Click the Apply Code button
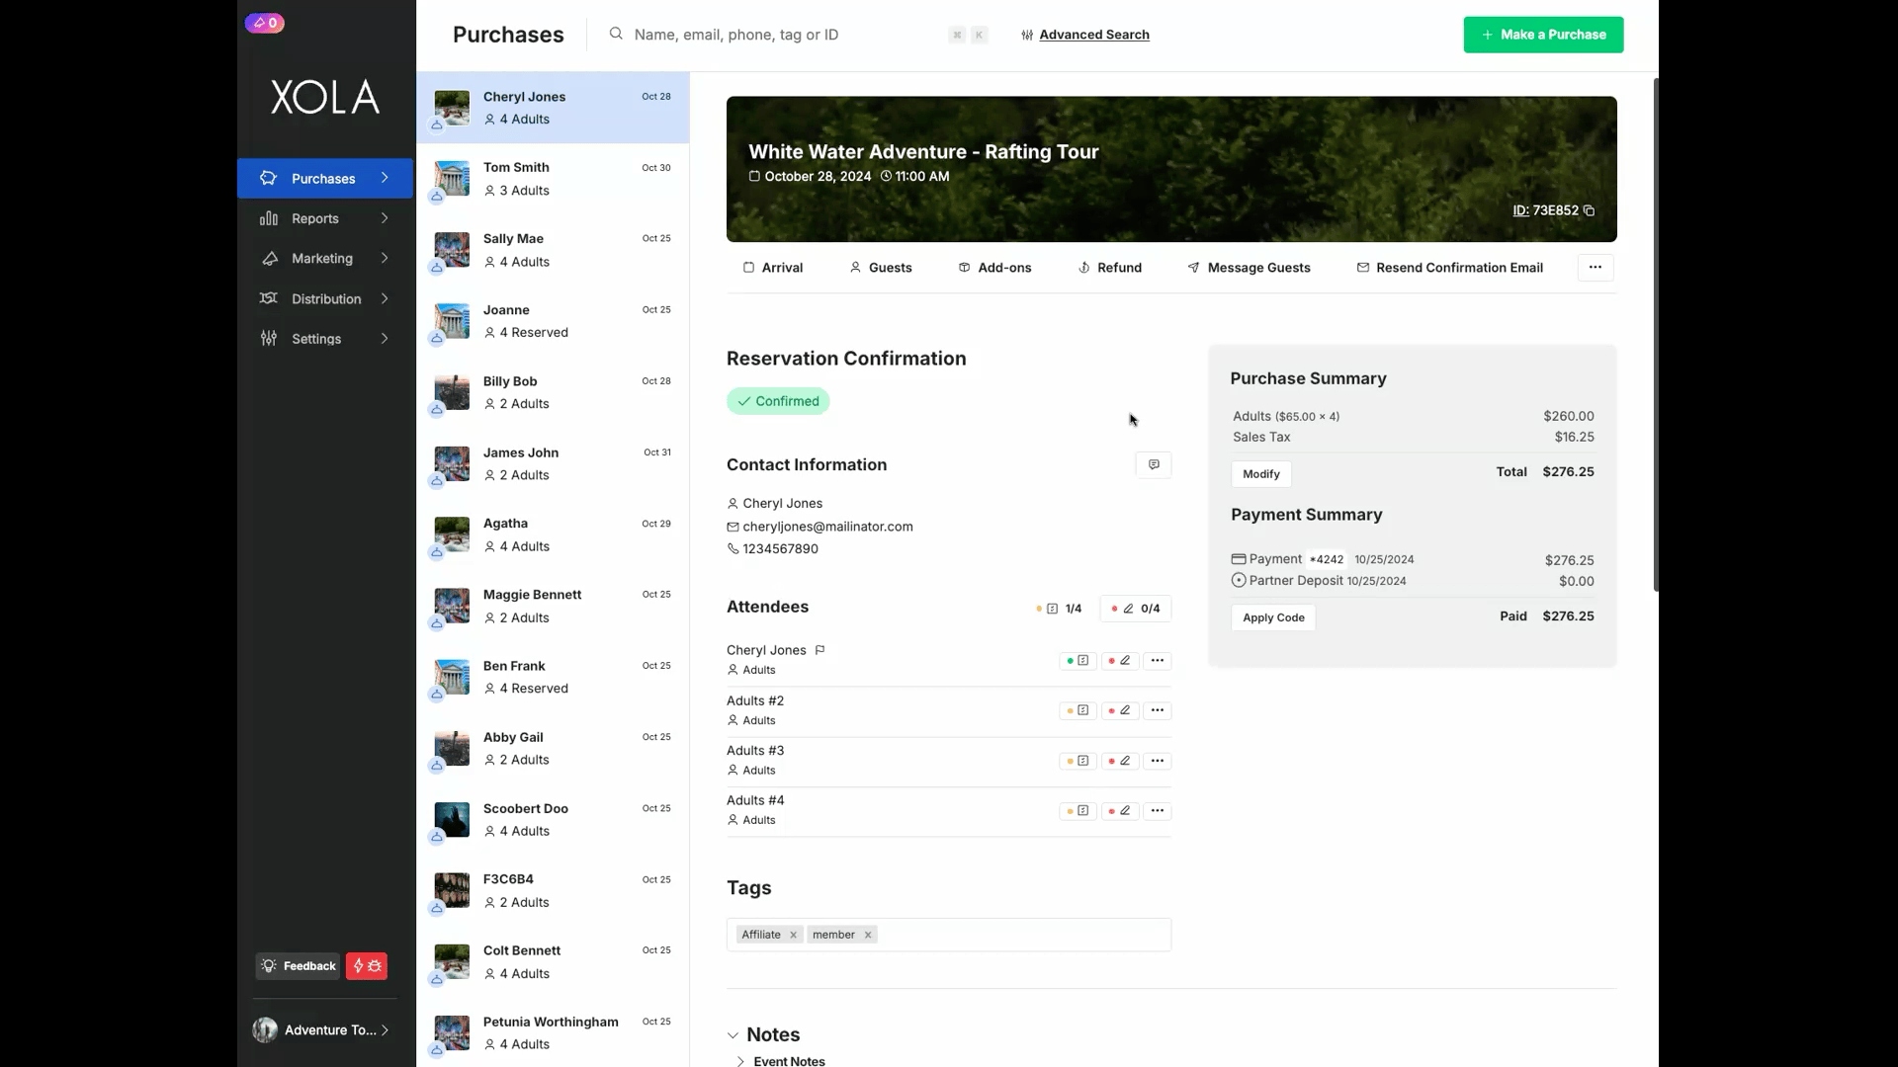 (1273, 617)
